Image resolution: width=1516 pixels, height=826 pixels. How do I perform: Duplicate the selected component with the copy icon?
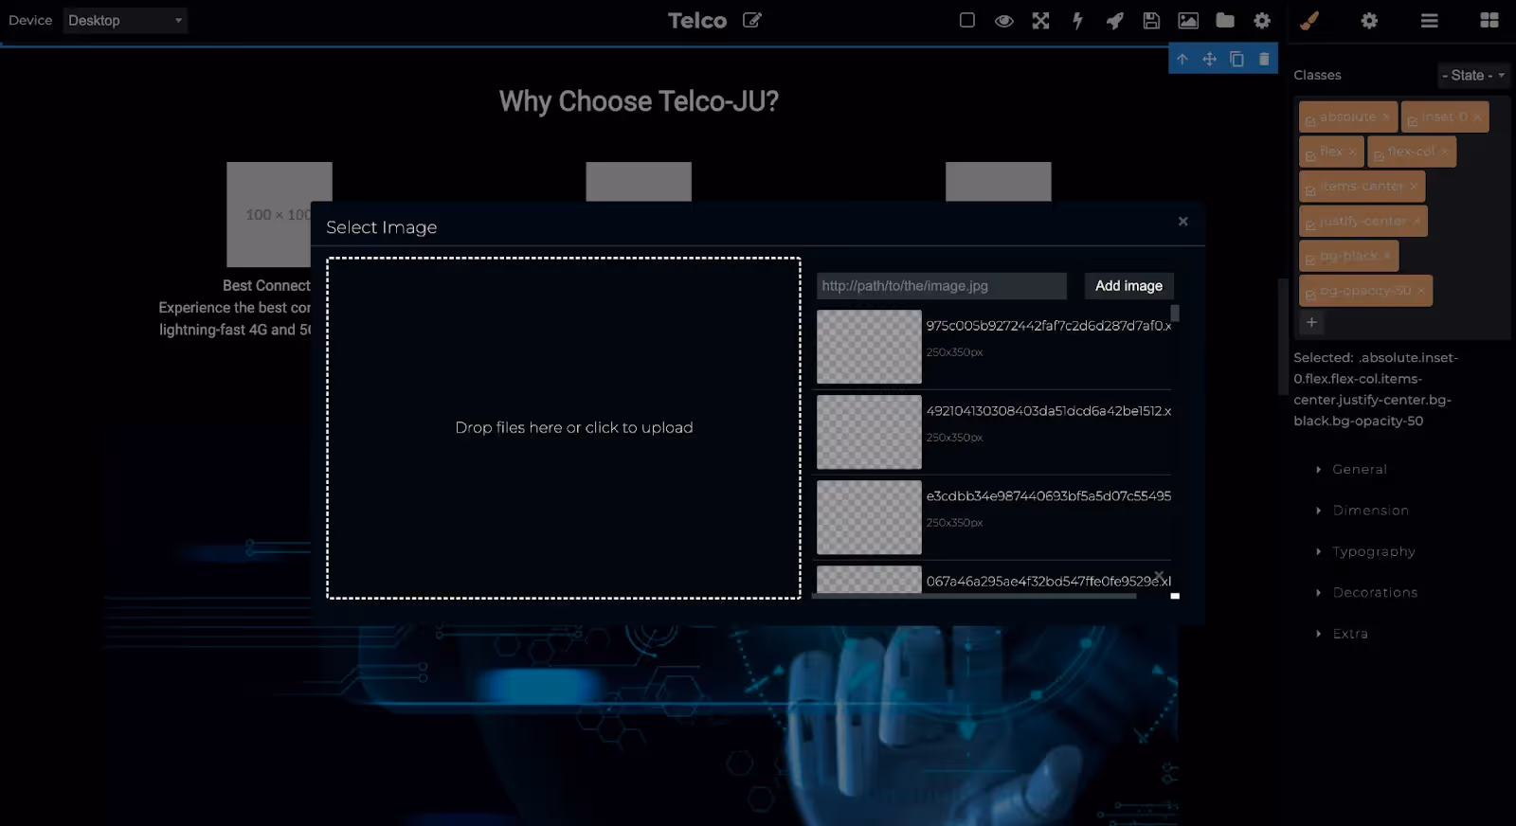click(x=1236, y=59)
